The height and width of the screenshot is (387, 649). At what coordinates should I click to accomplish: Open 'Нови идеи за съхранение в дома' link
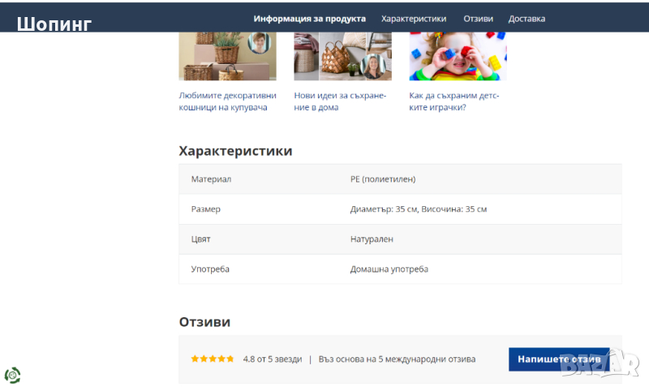pyautogui.click(x=340, y=101)
